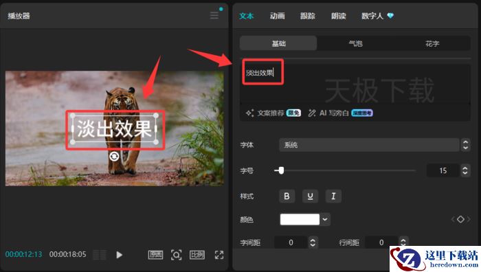Play the video preview
Image resolution: width=481 pixels, height=272 pixels.
(x=120, y=255)
